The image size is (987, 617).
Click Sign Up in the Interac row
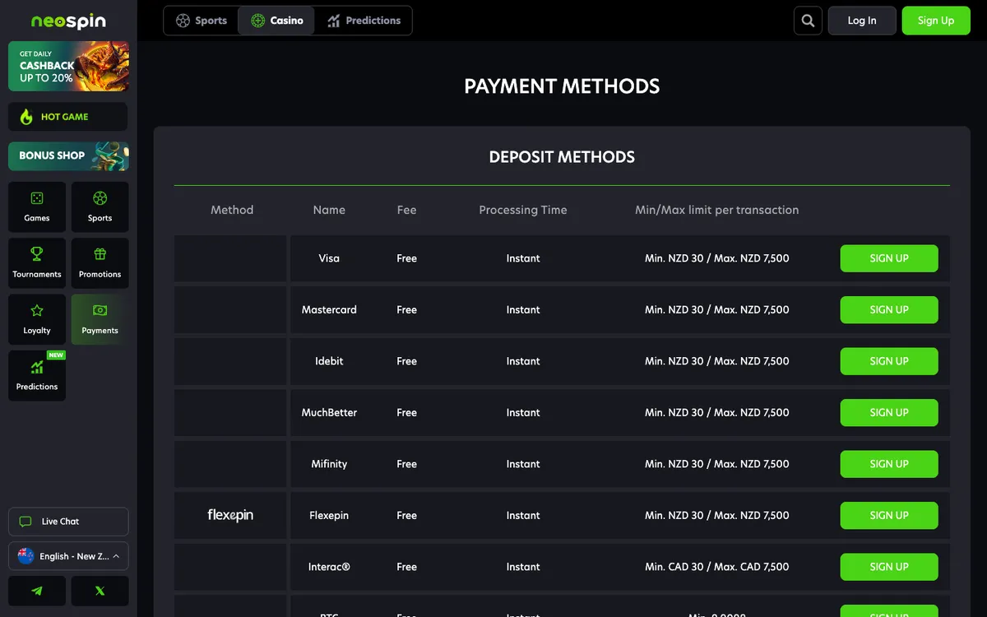point(889,567)
